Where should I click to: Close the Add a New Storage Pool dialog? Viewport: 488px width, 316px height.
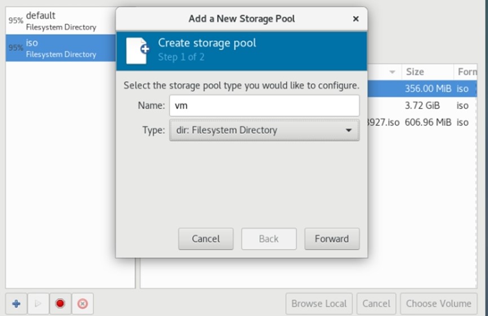356,19
